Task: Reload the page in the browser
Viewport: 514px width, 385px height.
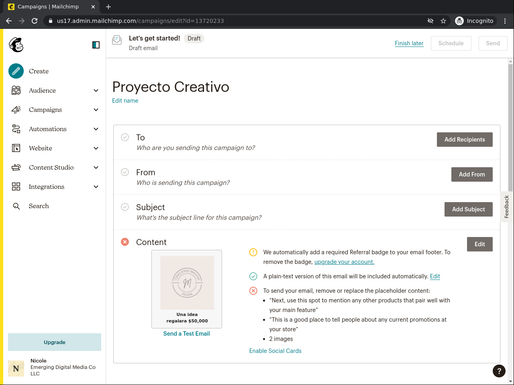Action: [35, 21]
